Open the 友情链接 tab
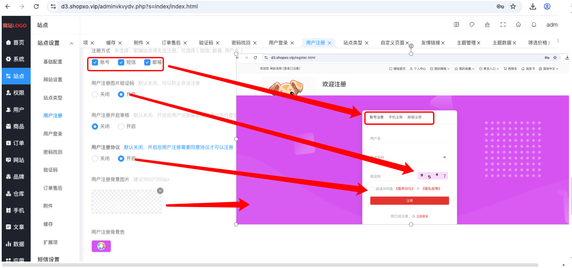572x268 pixels. pos(431,43)
